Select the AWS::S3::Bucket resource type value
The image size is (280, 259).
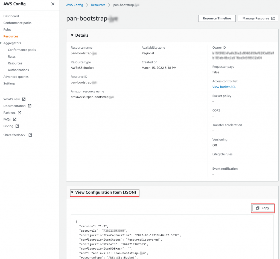tap(82, 68)
